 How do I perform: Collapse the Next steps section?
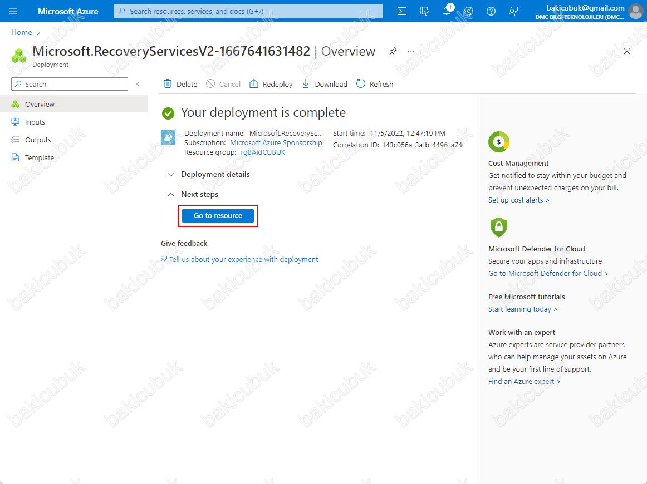coord(193,194)
